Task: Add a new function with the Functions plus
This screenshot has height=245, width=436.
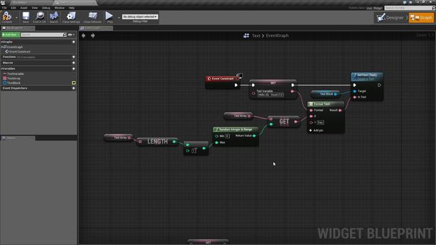Action: coord(74,57)
